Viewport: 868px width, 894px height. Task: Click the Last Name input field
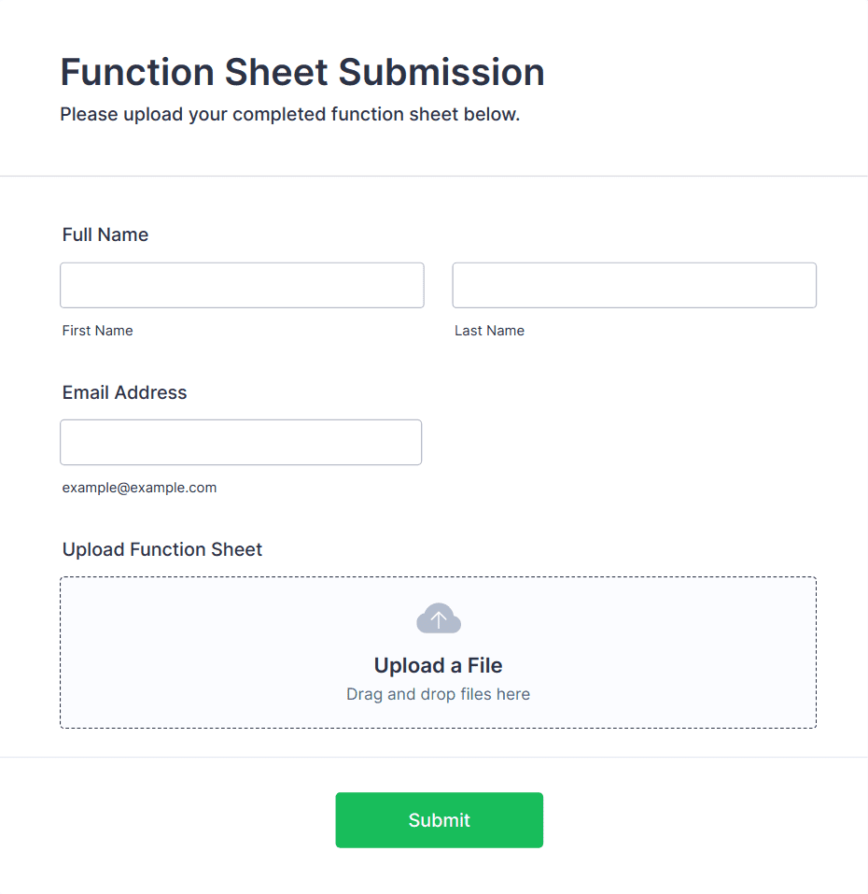pyautogui.click(x=634, y=285)
